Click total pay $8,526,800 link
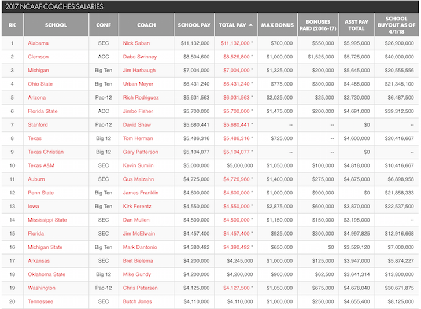The image size is (421, 309). tap(237, 57)
